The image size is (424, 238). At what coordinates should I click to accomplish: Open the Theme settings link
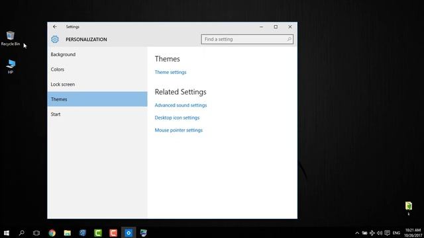point(170,72)
